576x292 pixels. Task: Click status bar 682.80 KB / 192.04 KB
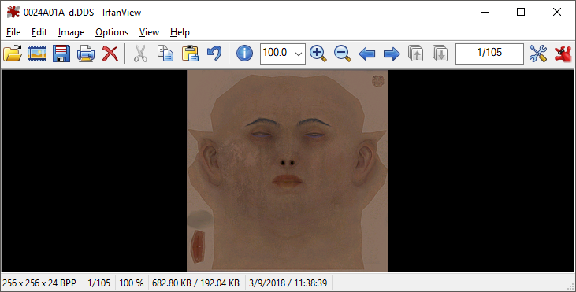195,283
